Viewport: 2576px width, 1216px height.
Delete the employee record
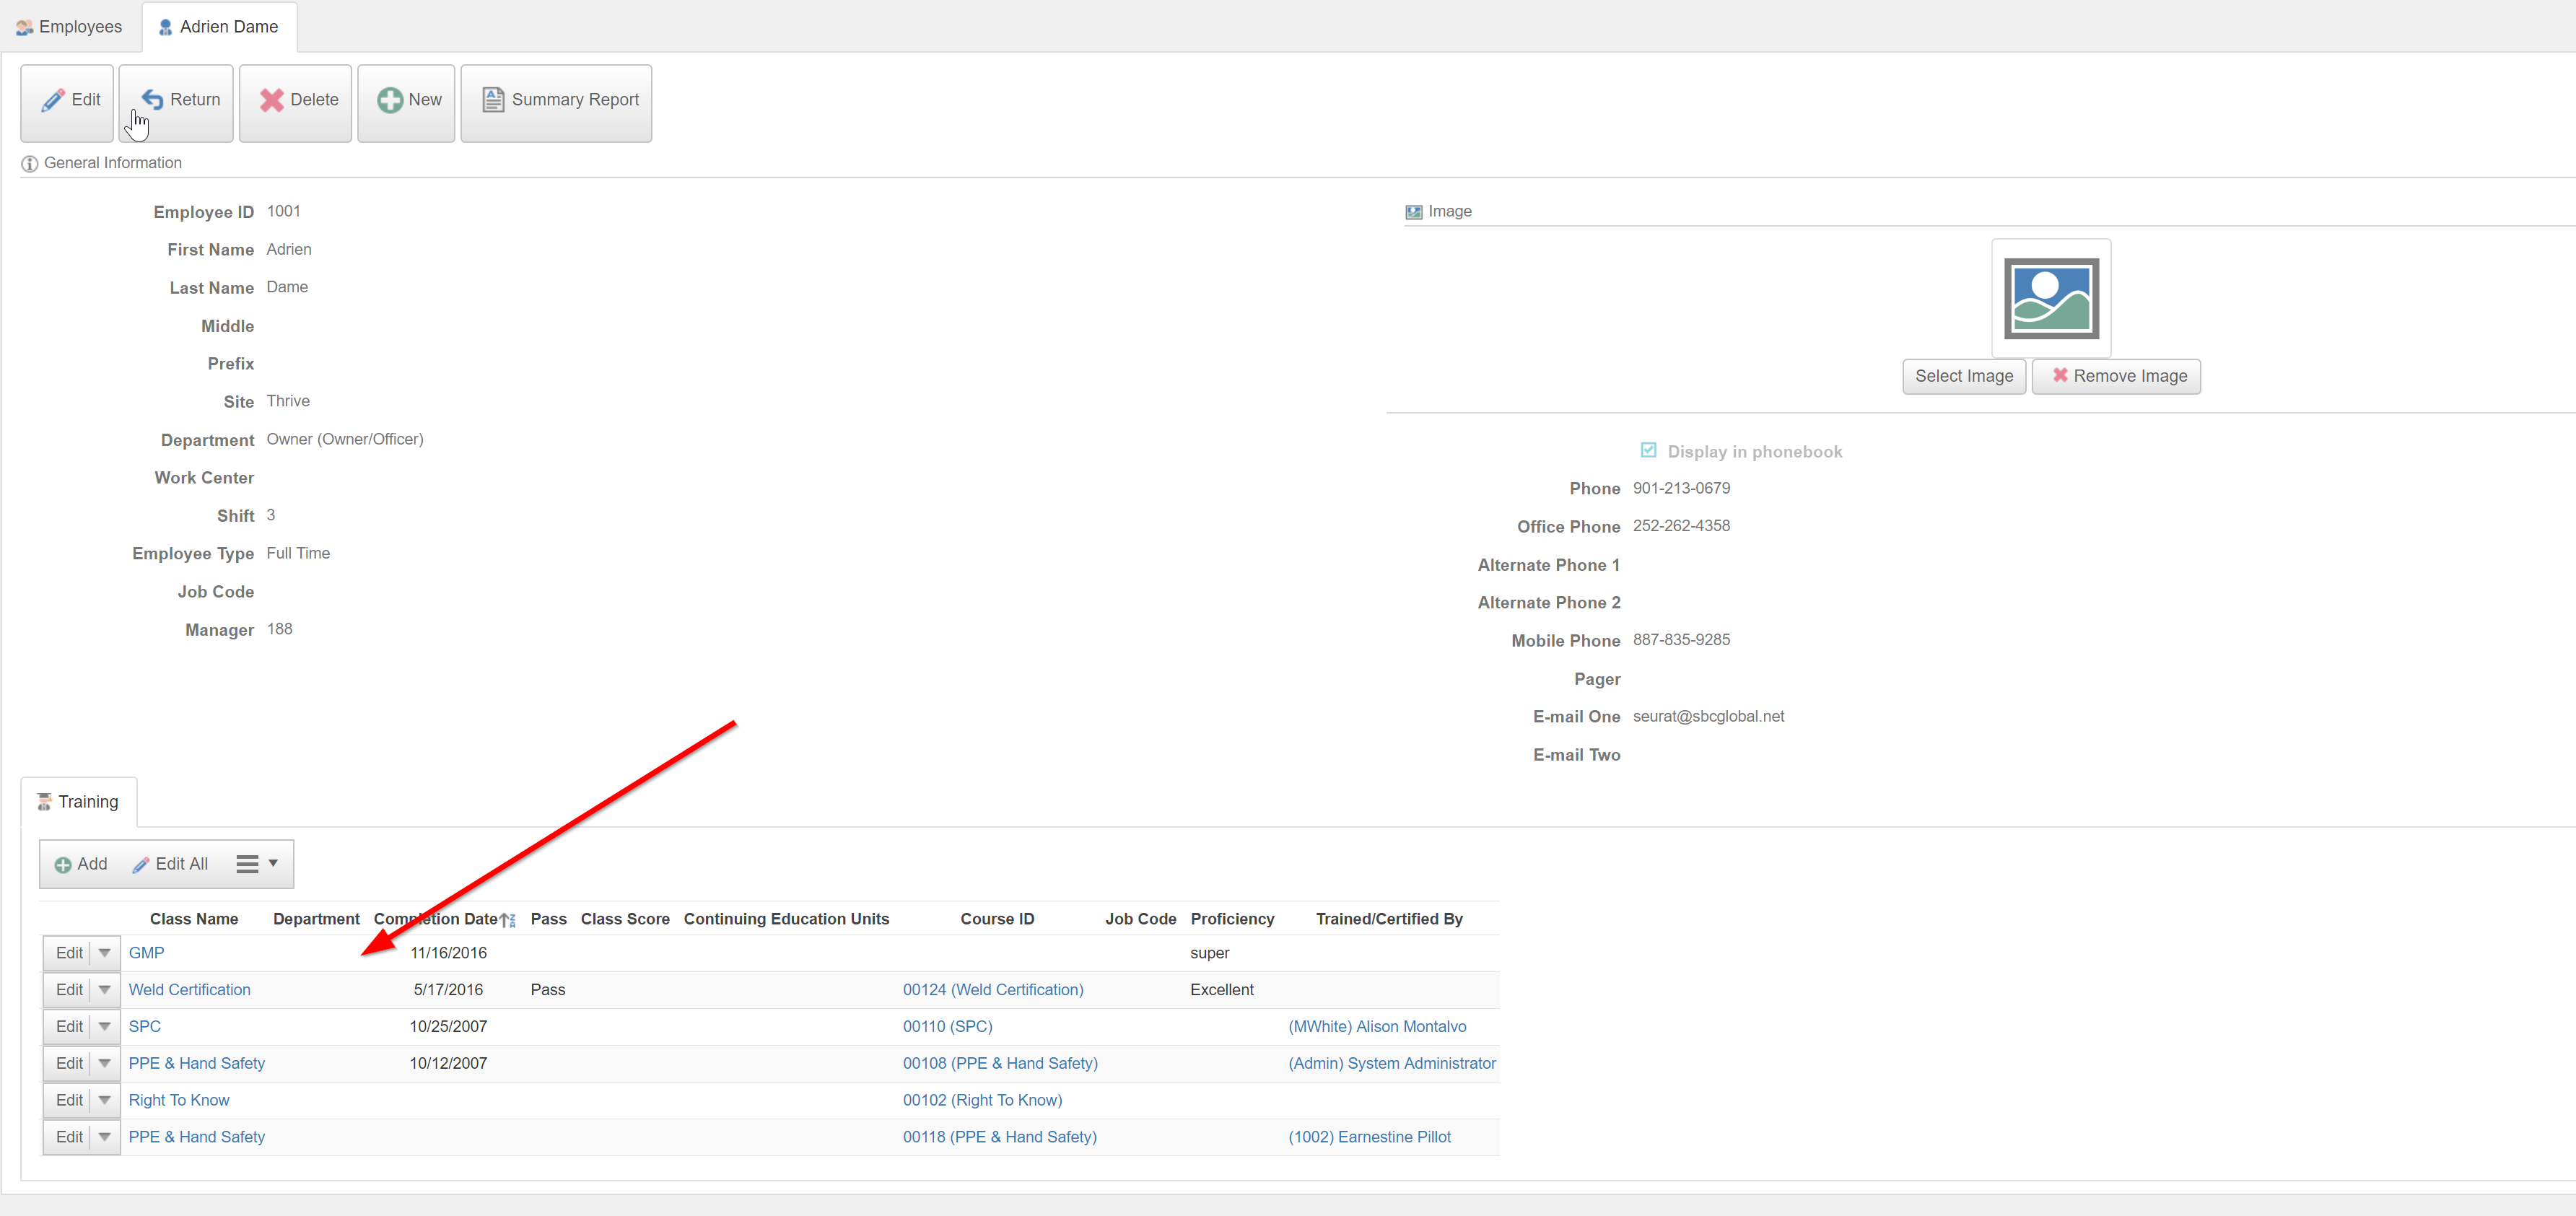pos(296,103)
